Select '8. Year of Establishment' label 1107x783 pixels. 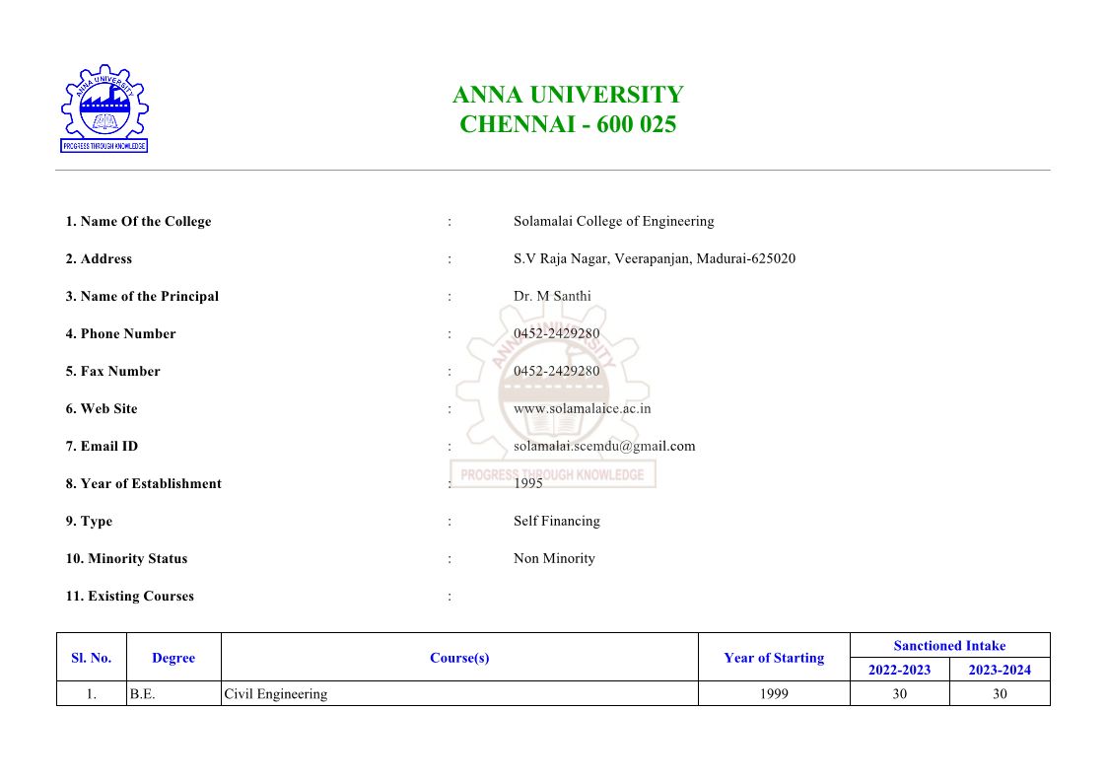[x=143, y=483]
